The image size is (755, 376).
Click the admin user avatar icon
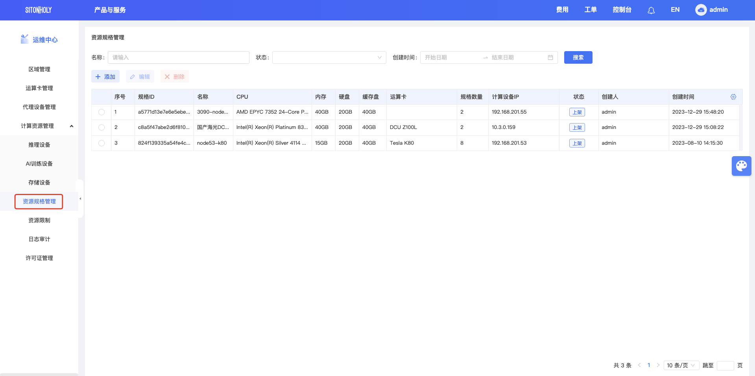(701, 10)
